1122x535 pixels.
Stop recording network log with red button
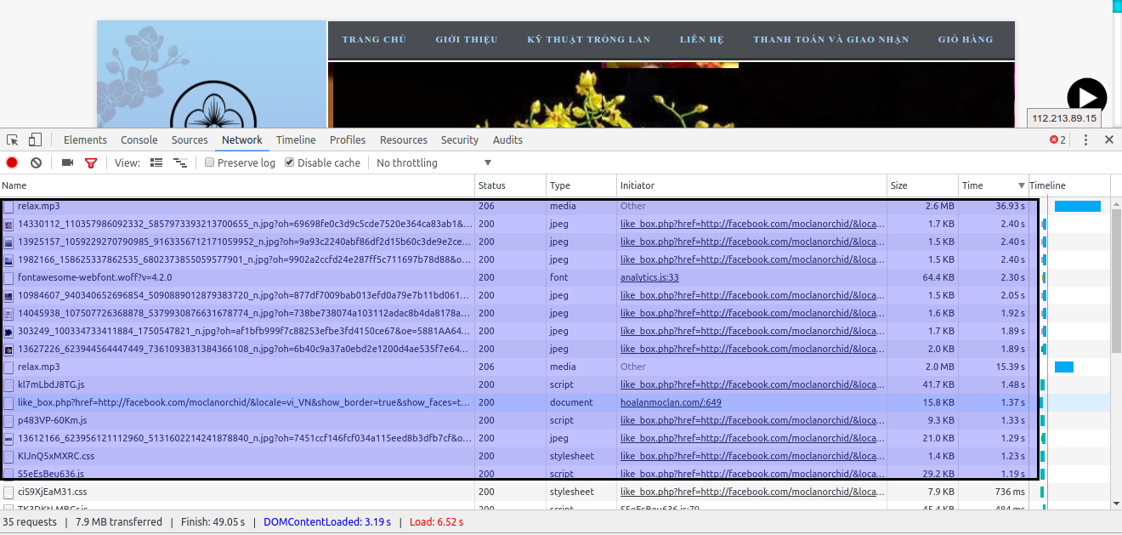[12, 162]
